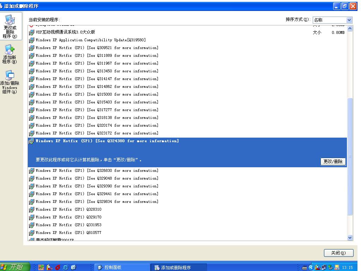This screenshot has height=271, width=361.
Task: Click the installer icon for Hotfix Q315403
Action: coord(31,103)
